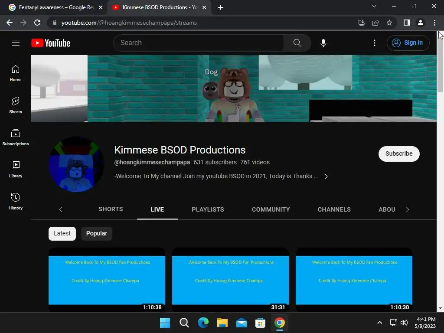Go back with browser back arrow
444x333 pixels.
point(10,23)
